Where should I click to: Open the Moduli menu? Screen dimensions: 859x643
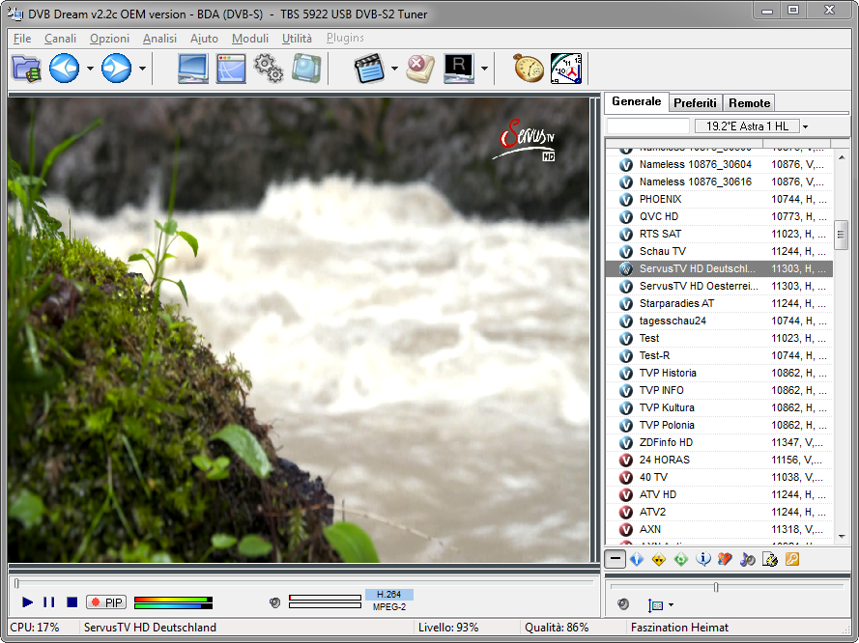tap(250, 39)
